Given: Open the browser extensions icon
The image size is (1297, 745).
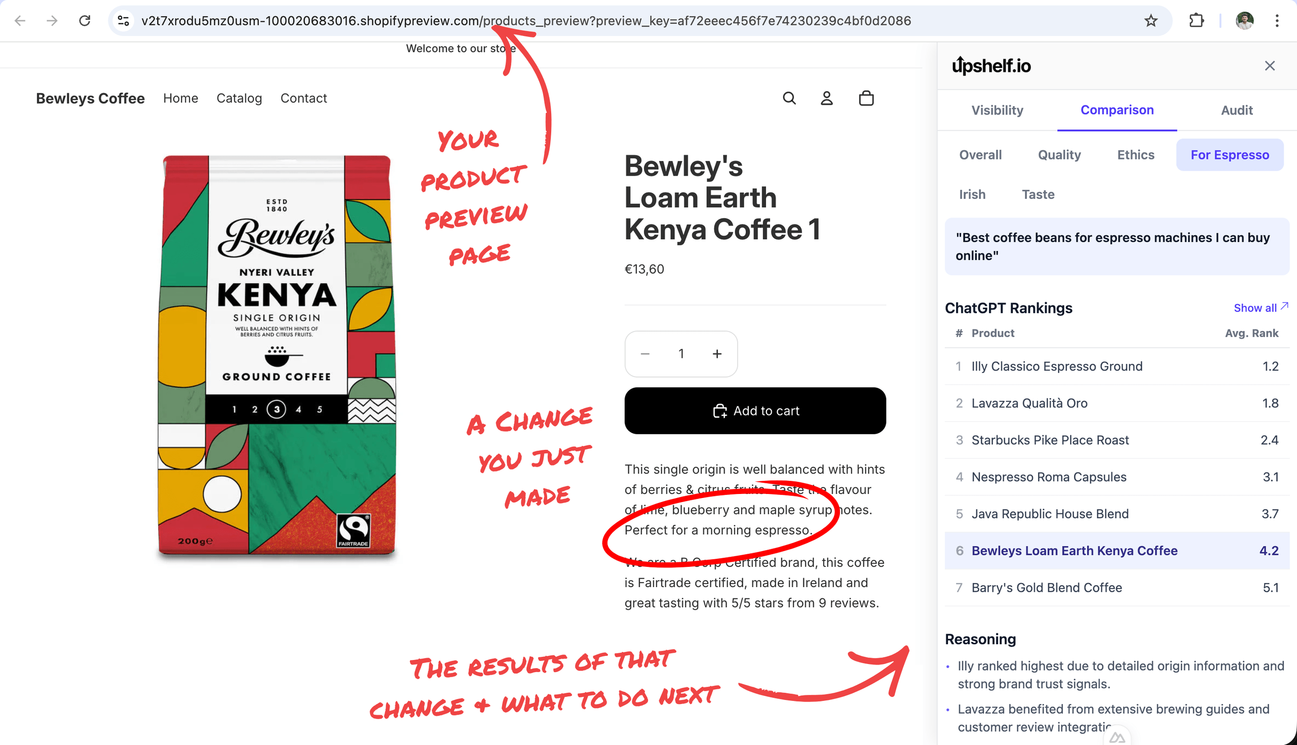Looking at the screenshot, I should pyautogui.click(x=1197, y=20).
